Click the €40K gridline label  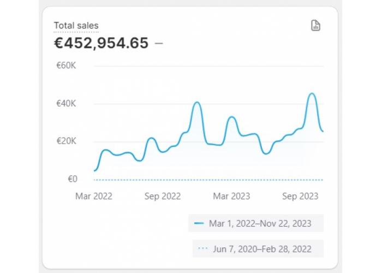click(x=66, y=104)
